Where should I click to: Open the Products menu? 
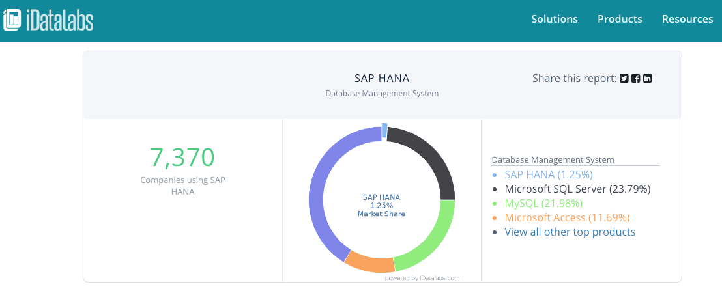[620, 19]
